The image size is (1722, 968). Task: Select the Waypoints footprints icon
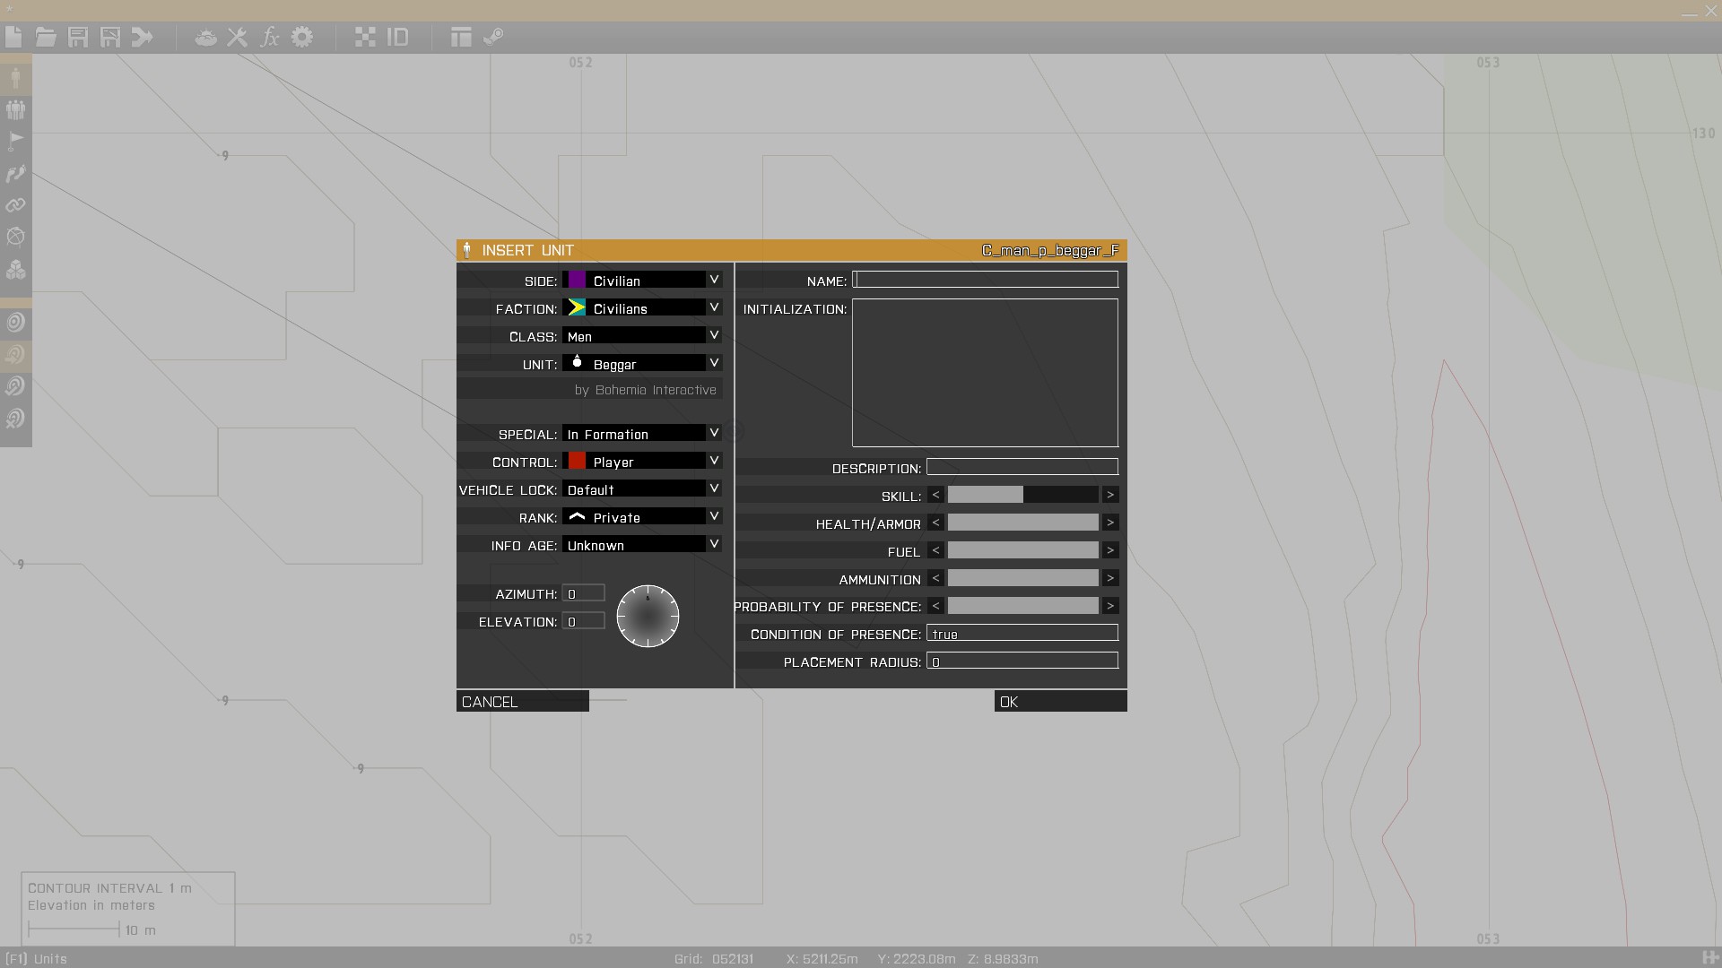tap(15, 173)
